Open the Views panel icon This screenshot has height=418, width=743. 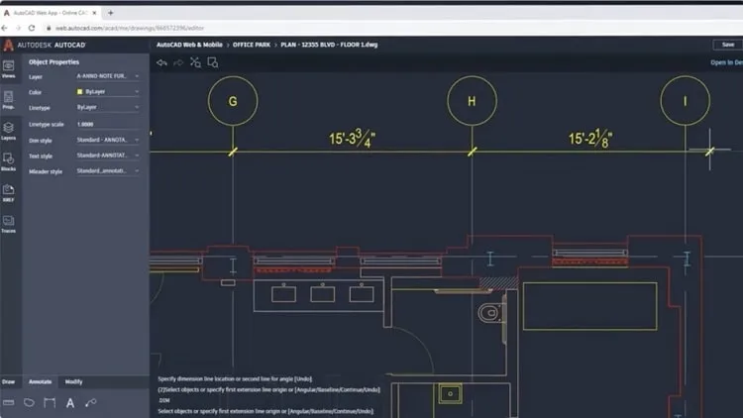click(9, 68)
